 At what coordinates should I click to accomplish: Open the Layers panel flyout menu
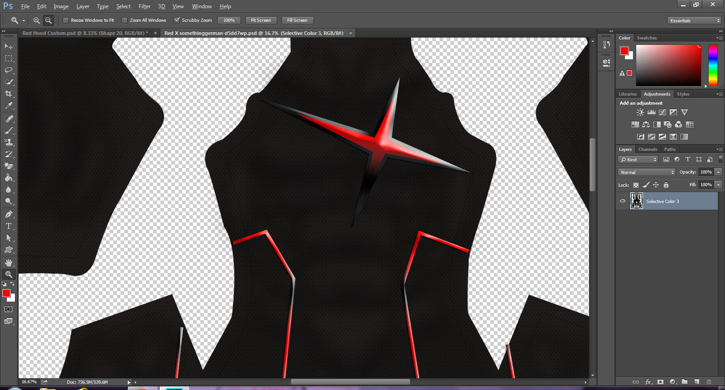click(720, 149)
